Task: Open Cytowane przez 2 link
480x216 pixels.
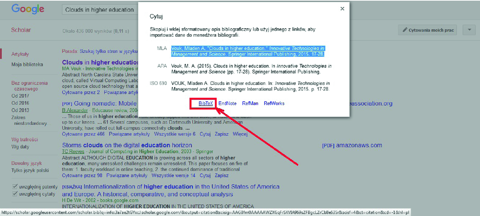Action: click(x=81, y=92)
